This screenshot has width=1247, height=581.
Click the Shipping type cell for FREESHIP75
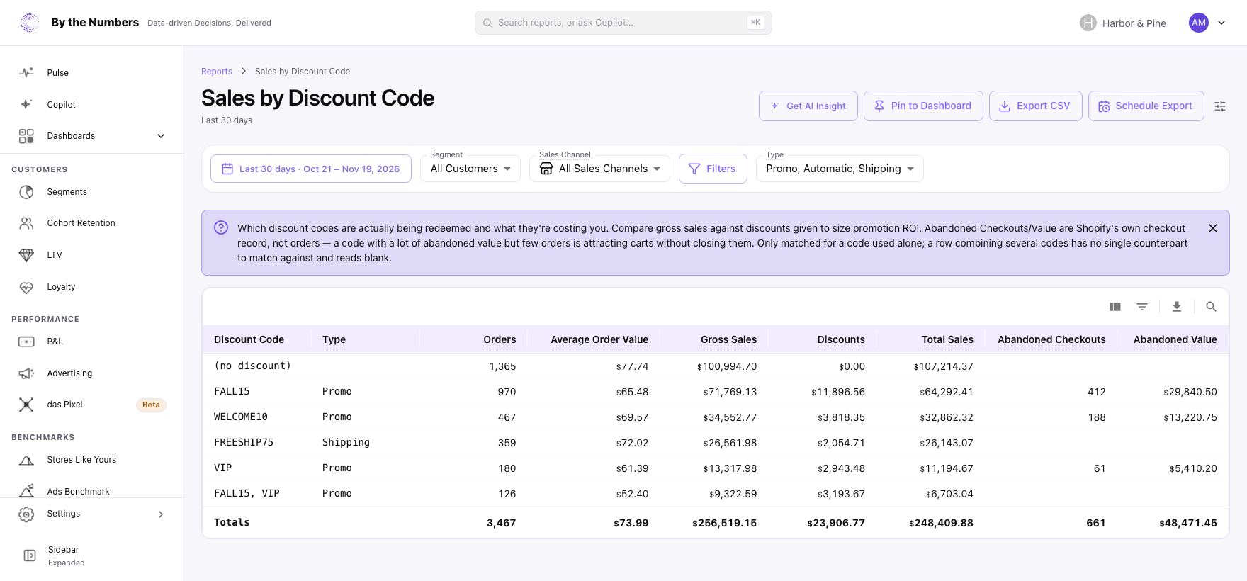coord(346,443)
